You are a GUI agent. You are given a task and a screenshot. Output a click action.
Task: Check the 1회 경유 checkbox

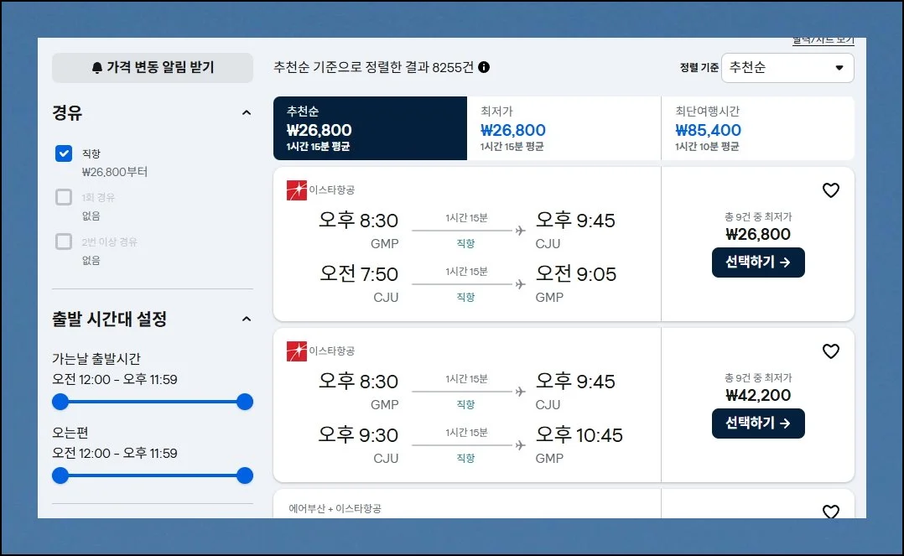64,198
